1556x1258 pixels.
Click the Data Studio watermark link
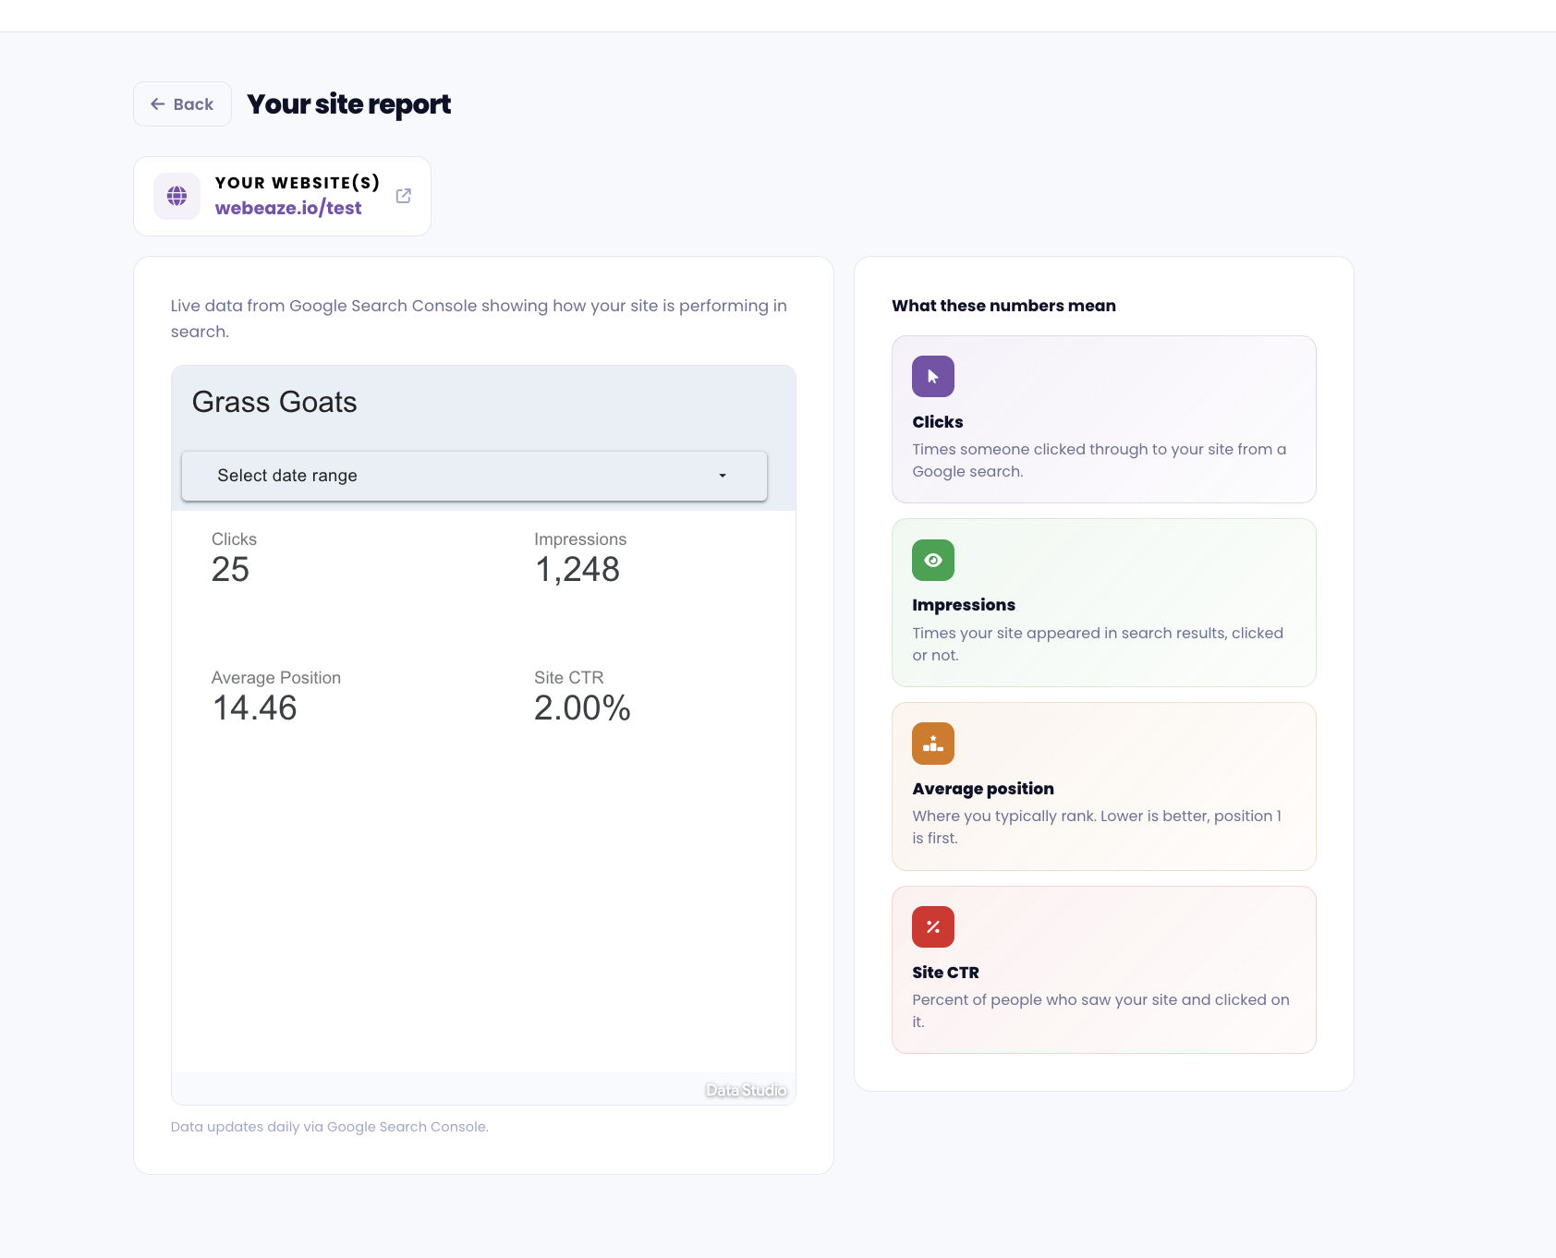tap(746, 1091)
